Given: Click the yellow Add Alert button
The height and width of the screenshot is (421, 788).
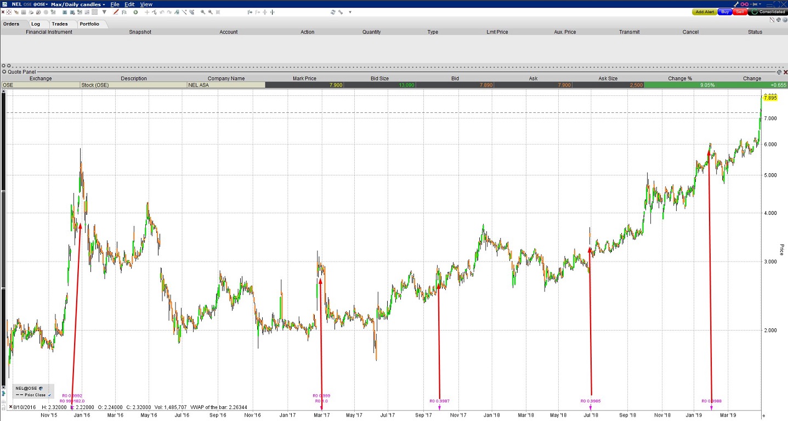Looking at the screenshot, I should (x=704, y=12).
